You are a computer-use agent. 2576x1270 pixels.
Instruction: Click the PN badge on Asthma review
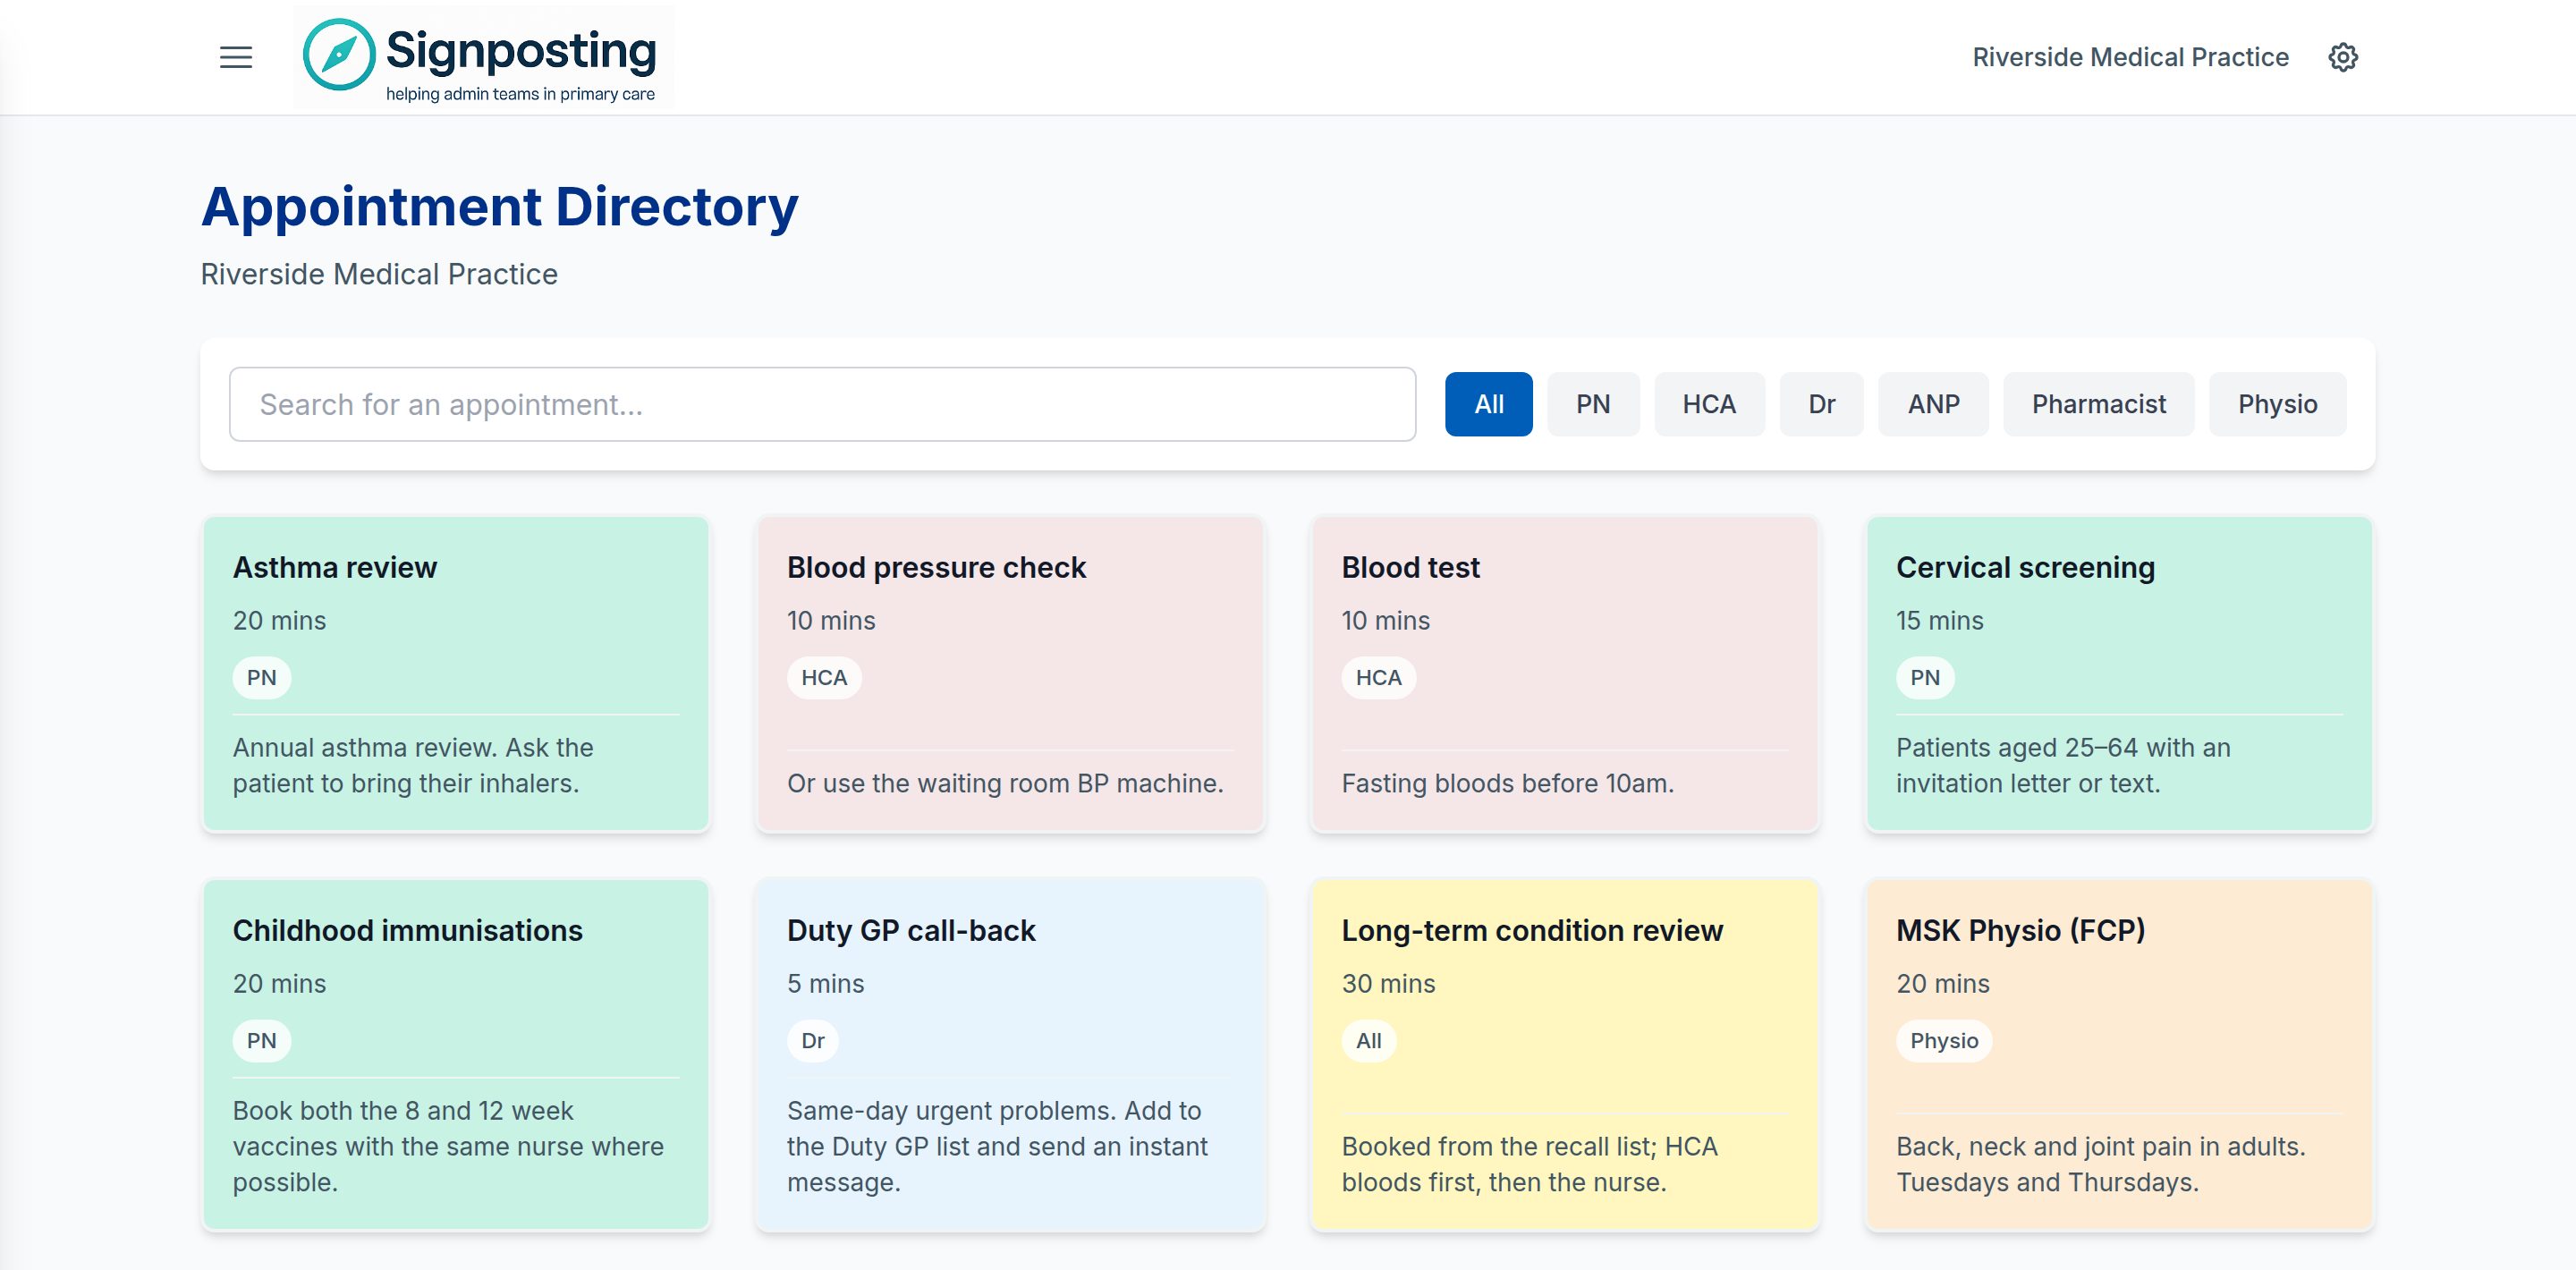coord(262,677)
